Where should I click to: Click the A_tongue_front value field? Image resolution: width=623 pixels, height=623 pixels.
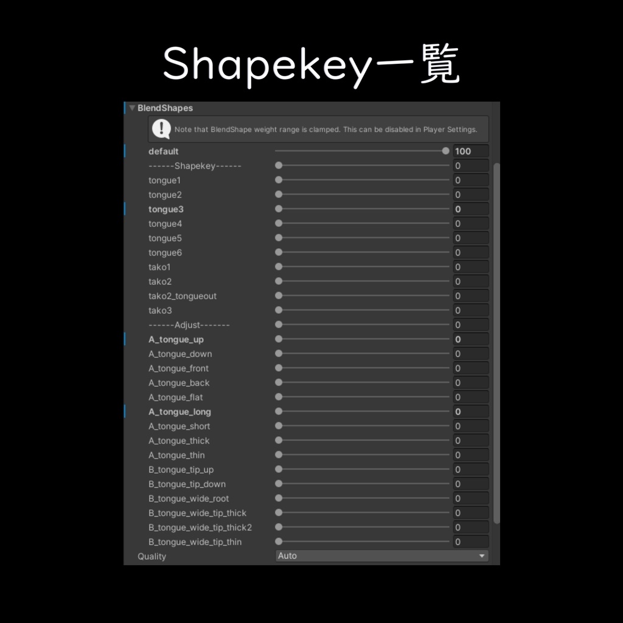click(471, 368)
